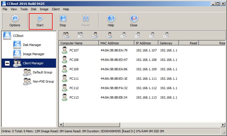Click the status bar Online count text
This screenshot has width=227, height=136.
click(x=8, y=131)
